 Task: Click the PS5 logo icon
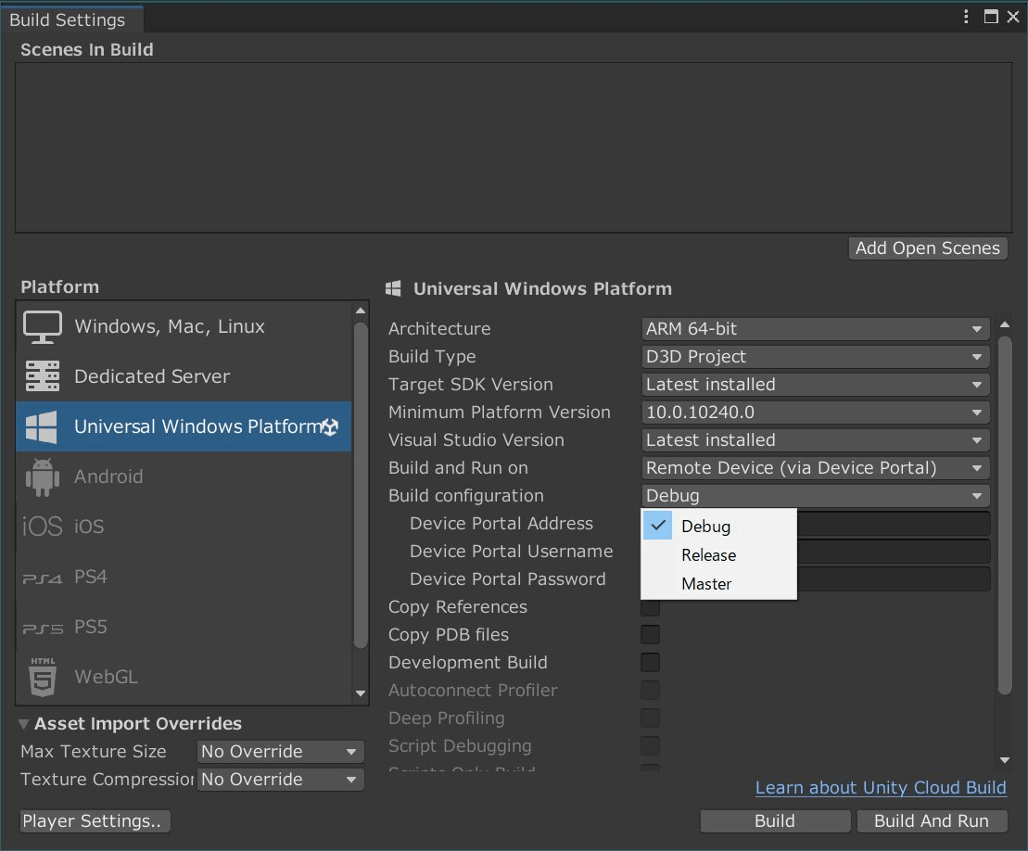(43, 629)
